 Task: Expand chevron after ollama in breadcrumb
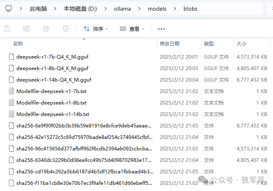coord(139,9)
